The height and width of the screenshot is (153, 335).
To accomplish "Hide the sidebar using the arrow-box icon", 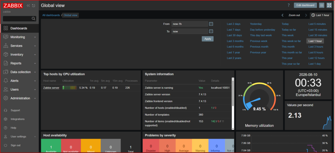I will [x=34, y=6].
